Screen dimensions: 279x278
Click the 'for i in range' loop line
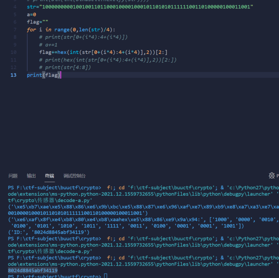[x=71, y=30]
